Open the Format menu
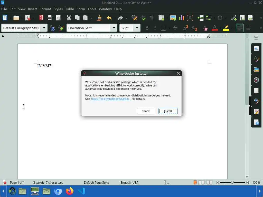The image size is (263, 197). click(x=45, y=9)
